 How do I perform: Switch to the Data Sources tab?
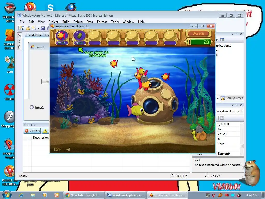(232, 98)
